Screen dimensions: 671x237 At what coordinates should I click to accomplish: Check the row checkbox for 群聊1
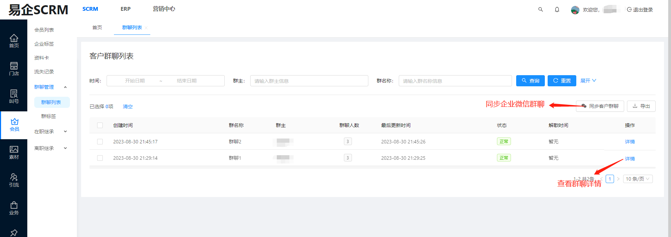100,158
